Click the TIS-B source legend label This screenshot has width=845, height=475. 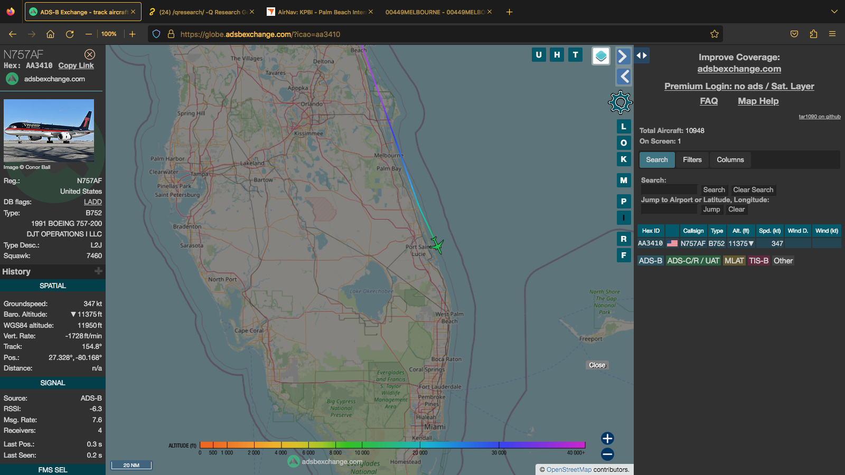(x=759, y=261)
